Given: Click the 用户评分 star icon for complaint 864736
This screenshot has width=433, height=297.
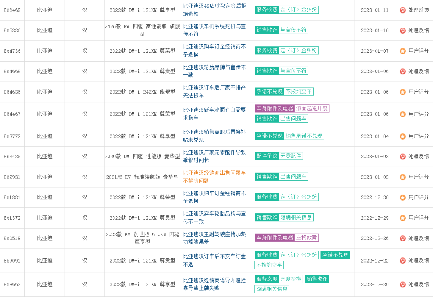Looking at the screenshot, I should [403, 51].
